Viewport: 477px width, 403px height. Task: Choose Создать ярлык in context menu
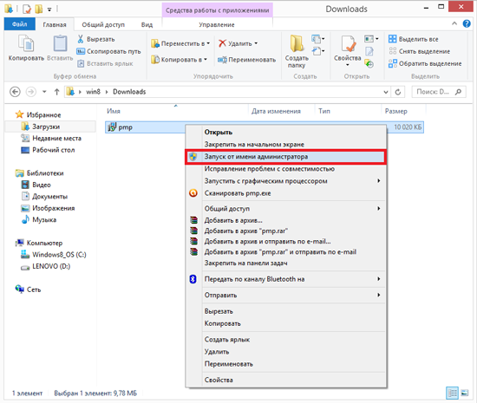286,340
